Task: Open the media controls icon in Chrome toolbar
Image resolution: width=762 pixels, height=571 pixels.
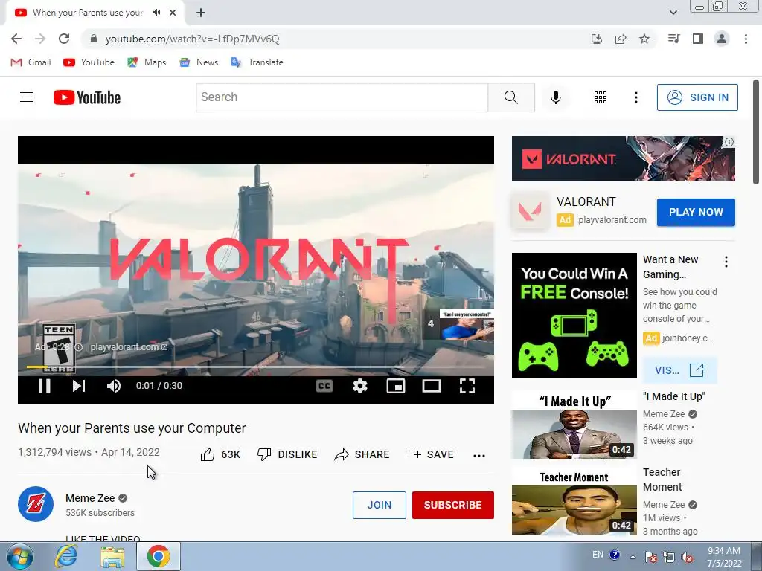Action: coord(674,39)
